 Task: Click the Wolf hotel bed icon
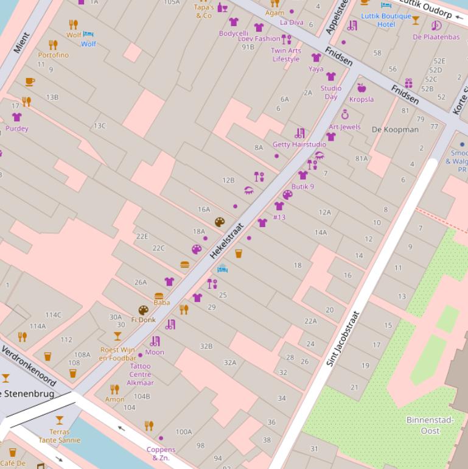pyautogui.click(x=88, y=34)
